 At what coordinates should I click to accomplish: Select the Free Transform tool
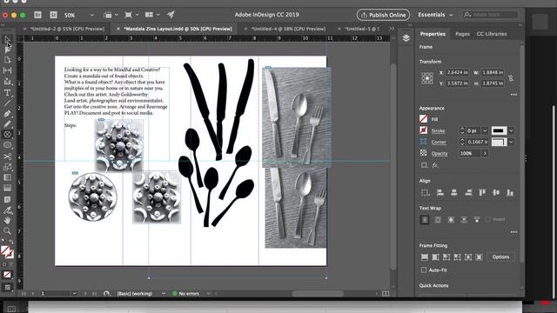pos(7,167)
